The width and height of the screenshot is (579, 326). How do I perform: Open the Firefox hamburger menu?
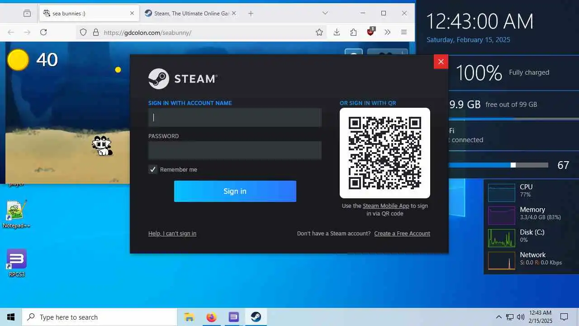(x=404, y=32)
